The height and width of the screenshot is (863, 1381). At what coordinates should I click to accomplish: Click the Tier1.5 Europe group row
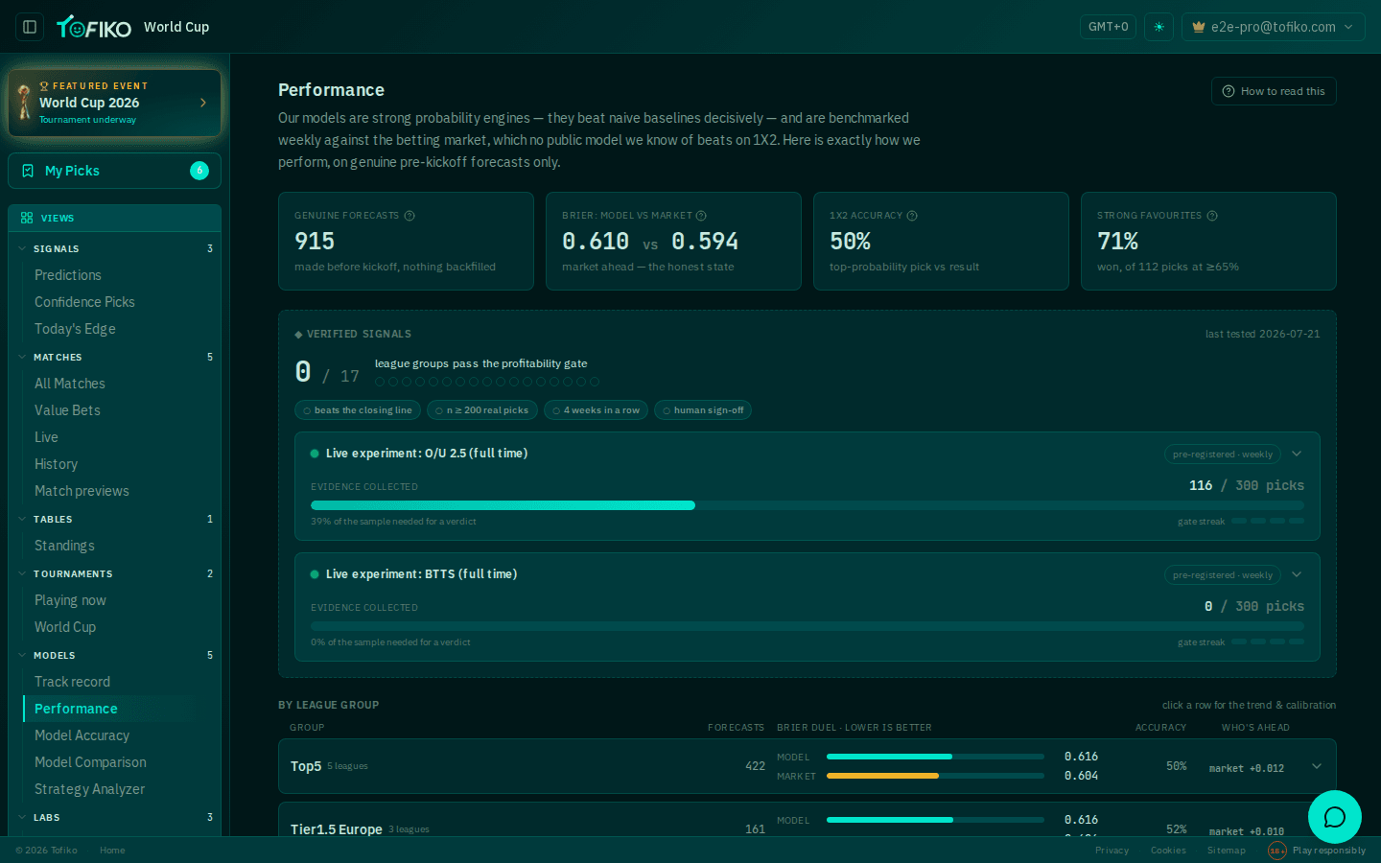tap(808, 821)
